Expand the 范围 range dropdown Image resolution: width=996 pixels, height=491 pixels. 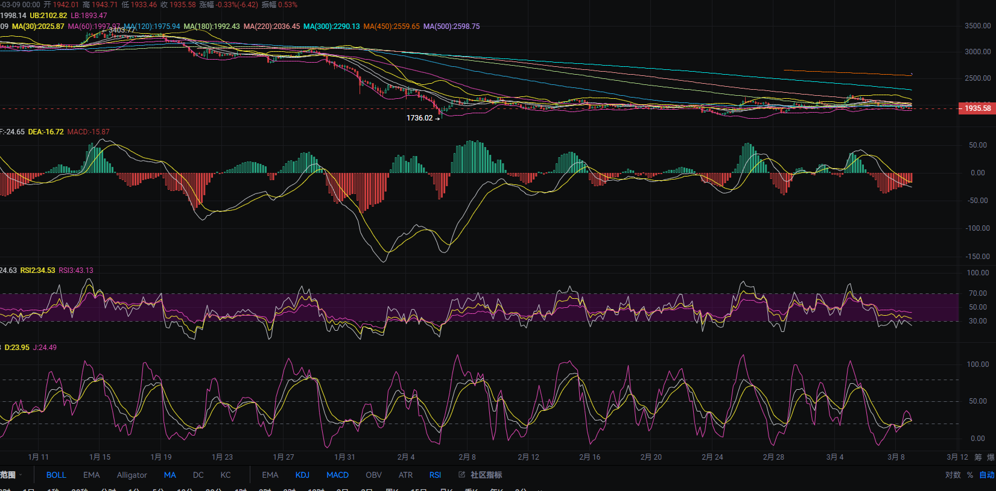click(x=11, y=475)
